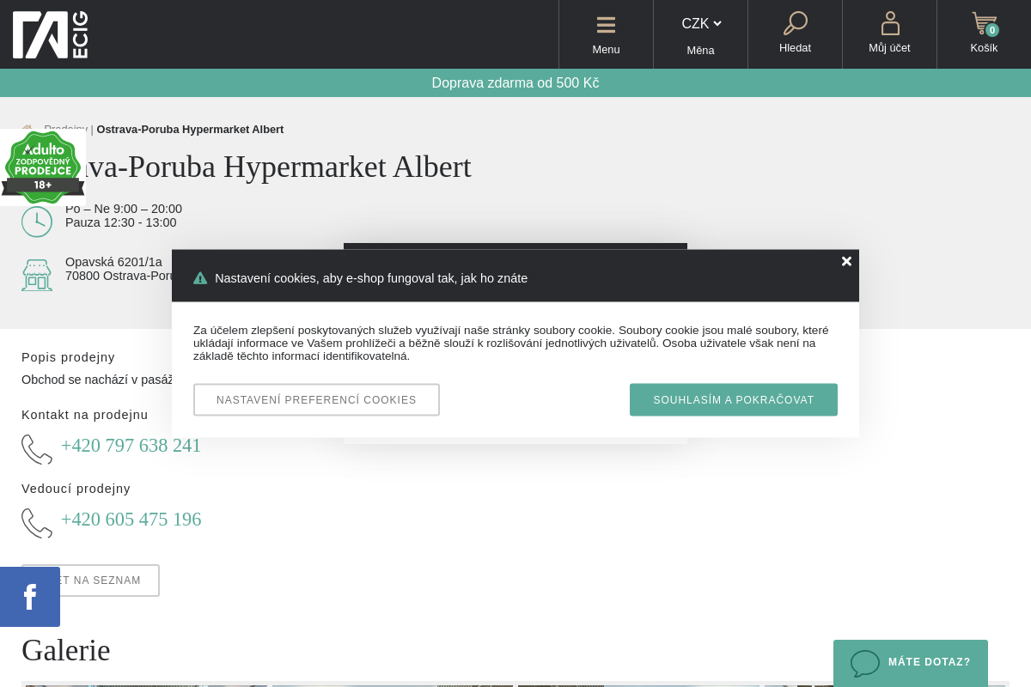
Task: Open the Máte dotaz chat widget
Action: 911,662
